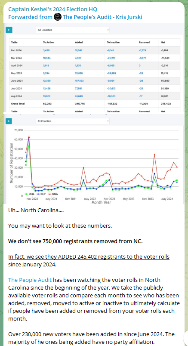Screen dimensions: 188x346
Task: Select May 2024 Removed value -28
Action: (x=141, y=73)
